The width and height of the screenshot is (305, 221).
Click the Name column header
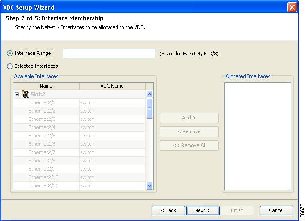[x=46, y=86]
